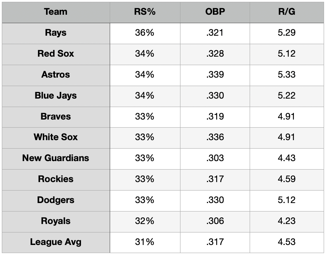The height and width of the screenshot is (256, 327).
Task: Click the Team column header
Action: pyautogui.click(x=56, y=12)
